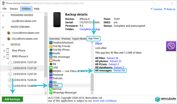The image size is (177, 104).
Task: Open the terms and conditions link
Action: [x=104, y=101]
